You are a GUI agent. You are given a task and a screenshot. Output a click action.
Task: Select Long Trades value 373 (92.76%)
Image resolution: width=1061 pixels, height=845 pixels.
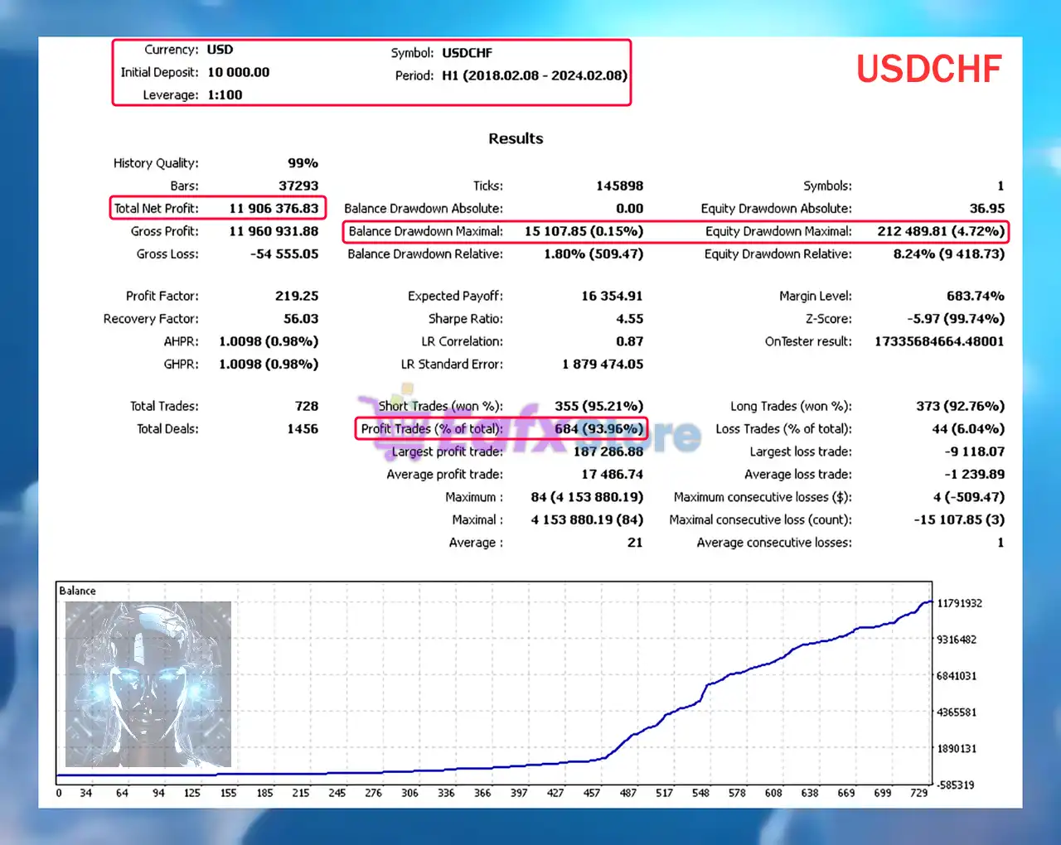[x=960, y=406]
